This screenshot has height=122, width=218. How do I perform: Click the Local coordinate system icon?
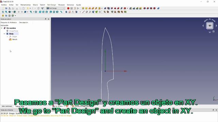pos(90,12)
